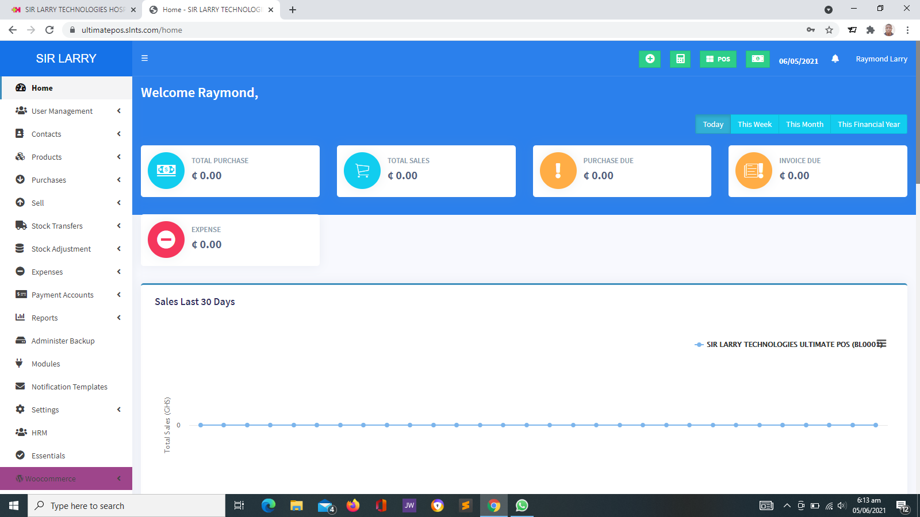Click the Total Sales cart icon
Screen dimensions: 920x517
(362, 171)
